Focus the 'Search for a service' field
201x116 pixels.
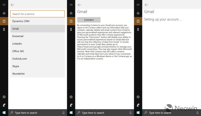[37, 14]
